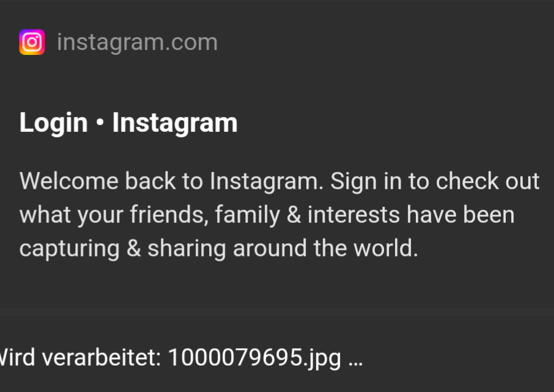
Task: Open the Login • Instagram title
Action: (x=128, y=123)
